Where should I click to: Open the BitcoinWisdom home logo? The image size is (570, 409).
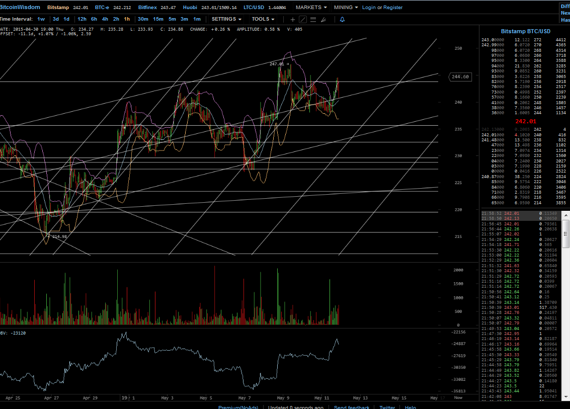click(x=20, y=7)
